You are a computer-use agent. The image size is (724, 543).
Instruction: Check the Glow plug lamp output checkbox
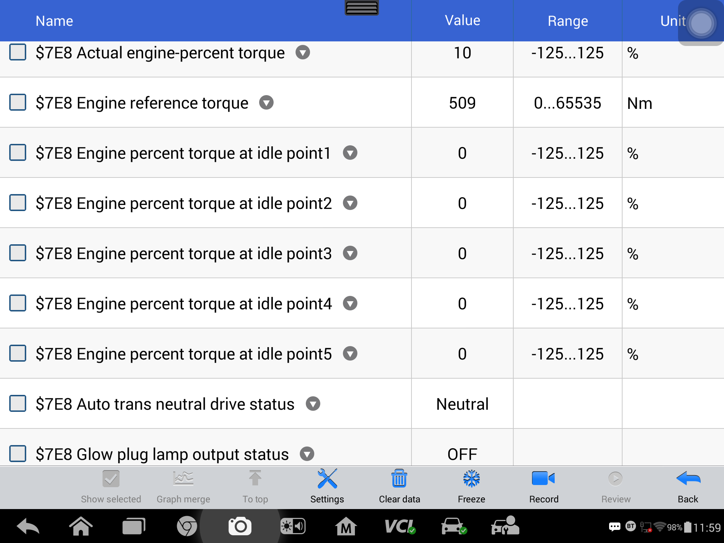[x=18, y=454]
